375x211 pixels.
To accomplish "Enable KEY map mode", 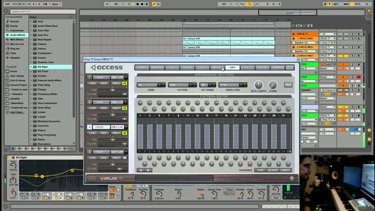I will (x=336, y=4).
